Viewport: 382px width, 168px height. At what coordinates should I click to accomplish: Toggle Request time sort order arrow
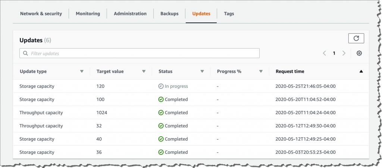pyautogui.click(x=361, y=71)
